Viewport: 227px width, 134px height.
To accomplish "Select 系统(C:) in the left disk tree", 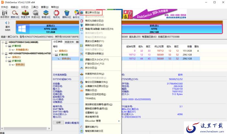I will tap(16, 57).
